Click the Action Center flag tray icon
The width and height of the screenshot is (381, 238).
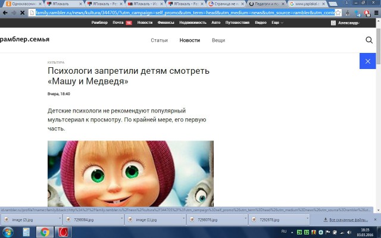pyautogui.click(x=327, y=233)
